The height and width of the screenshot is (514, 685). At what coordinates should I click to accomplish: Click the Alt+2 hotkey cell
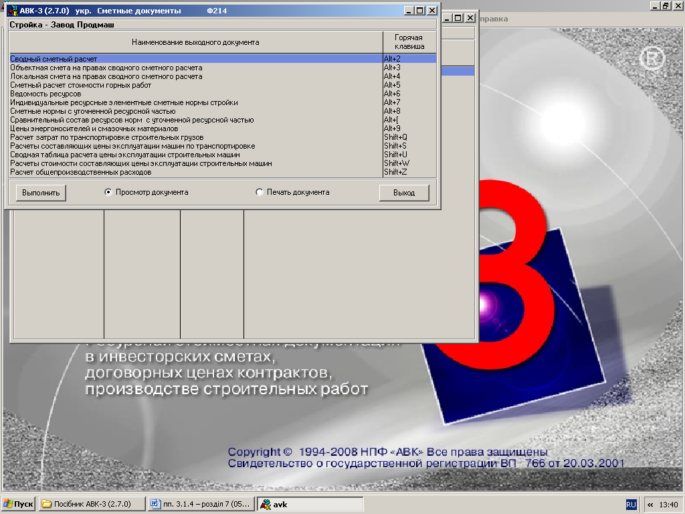(x=410, y=59)
